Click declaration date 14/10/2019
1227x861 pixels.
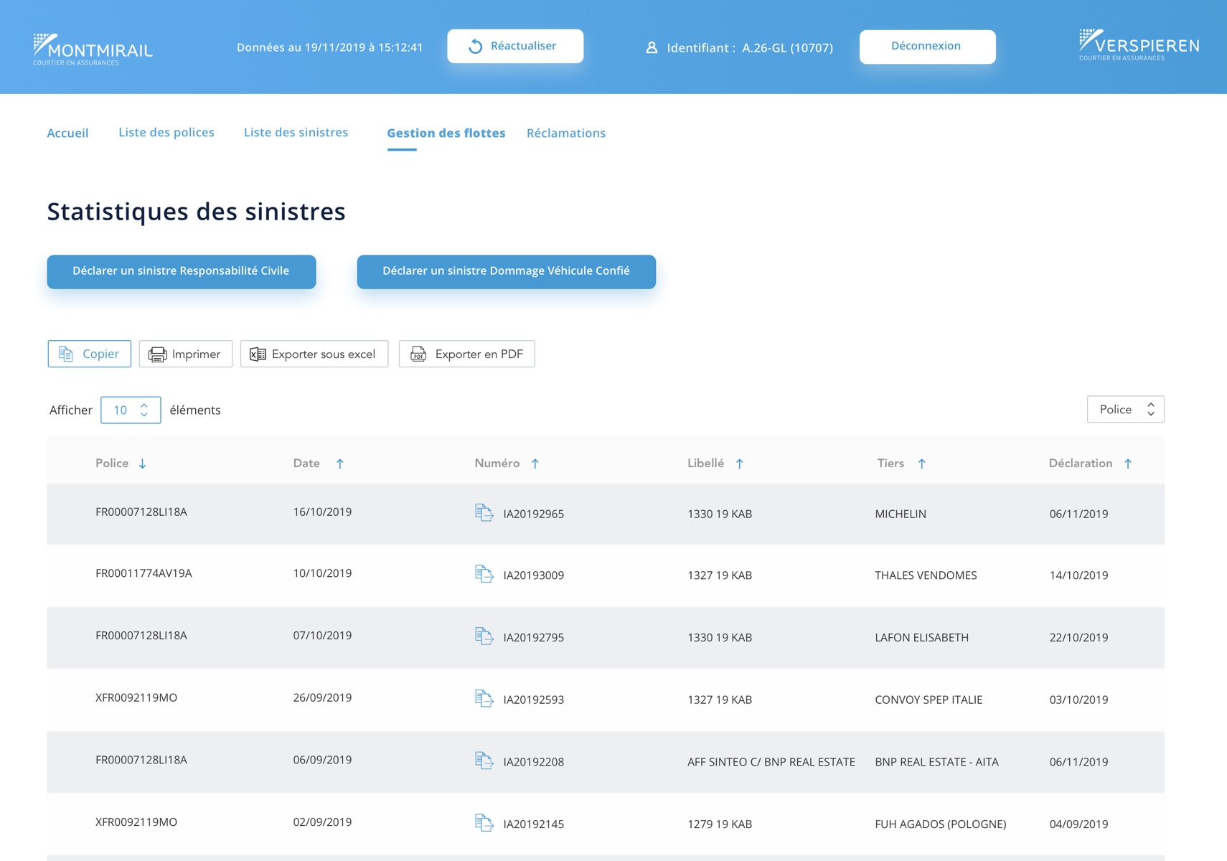pyautogui.click(x=1078, y=575)
